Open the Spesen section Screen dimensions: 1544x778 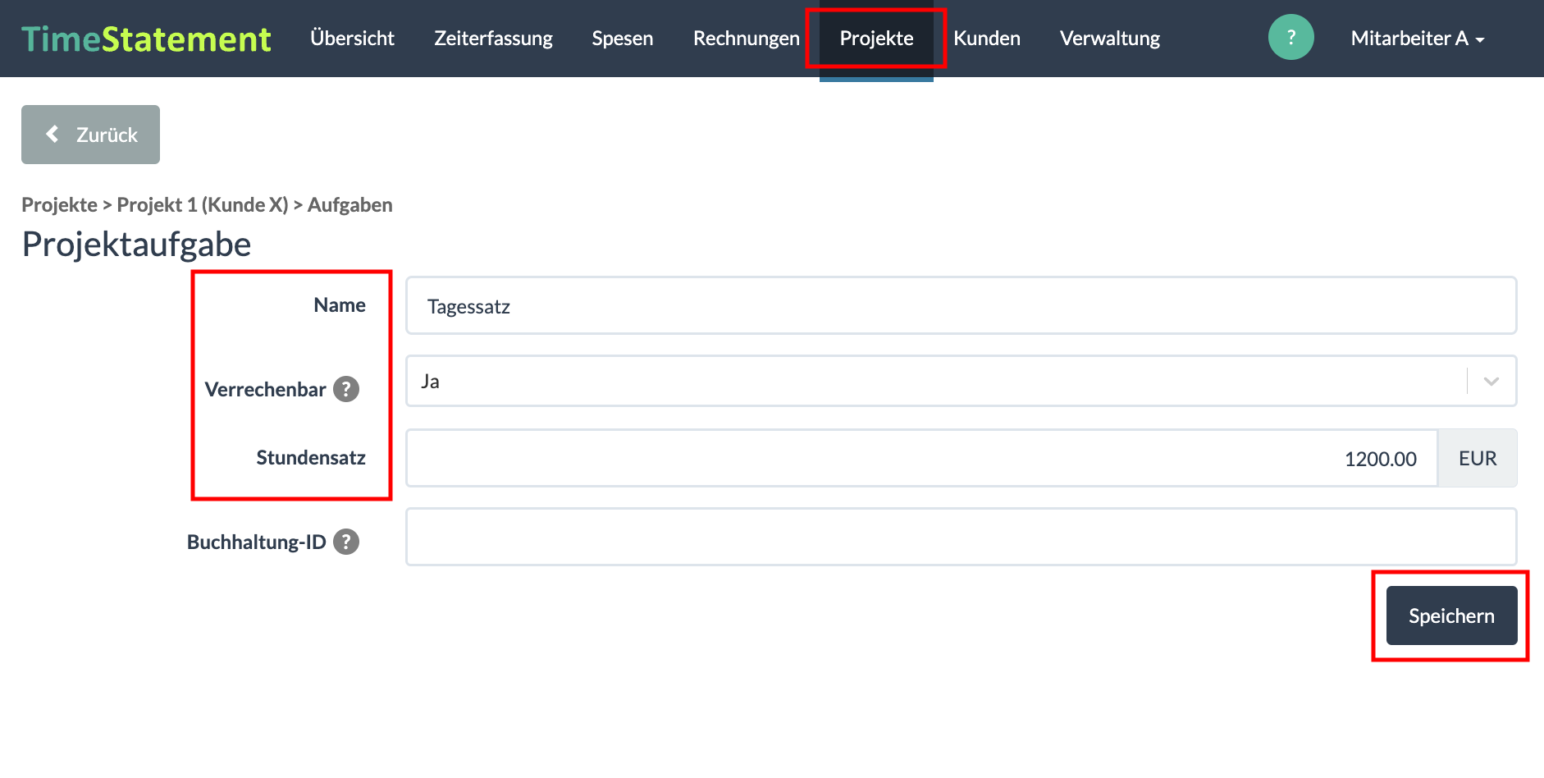[623, 39]
